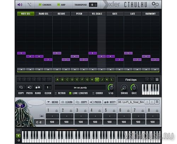Click the C -2 note selector
Screen dimensions: 177x144
(39, 122)
